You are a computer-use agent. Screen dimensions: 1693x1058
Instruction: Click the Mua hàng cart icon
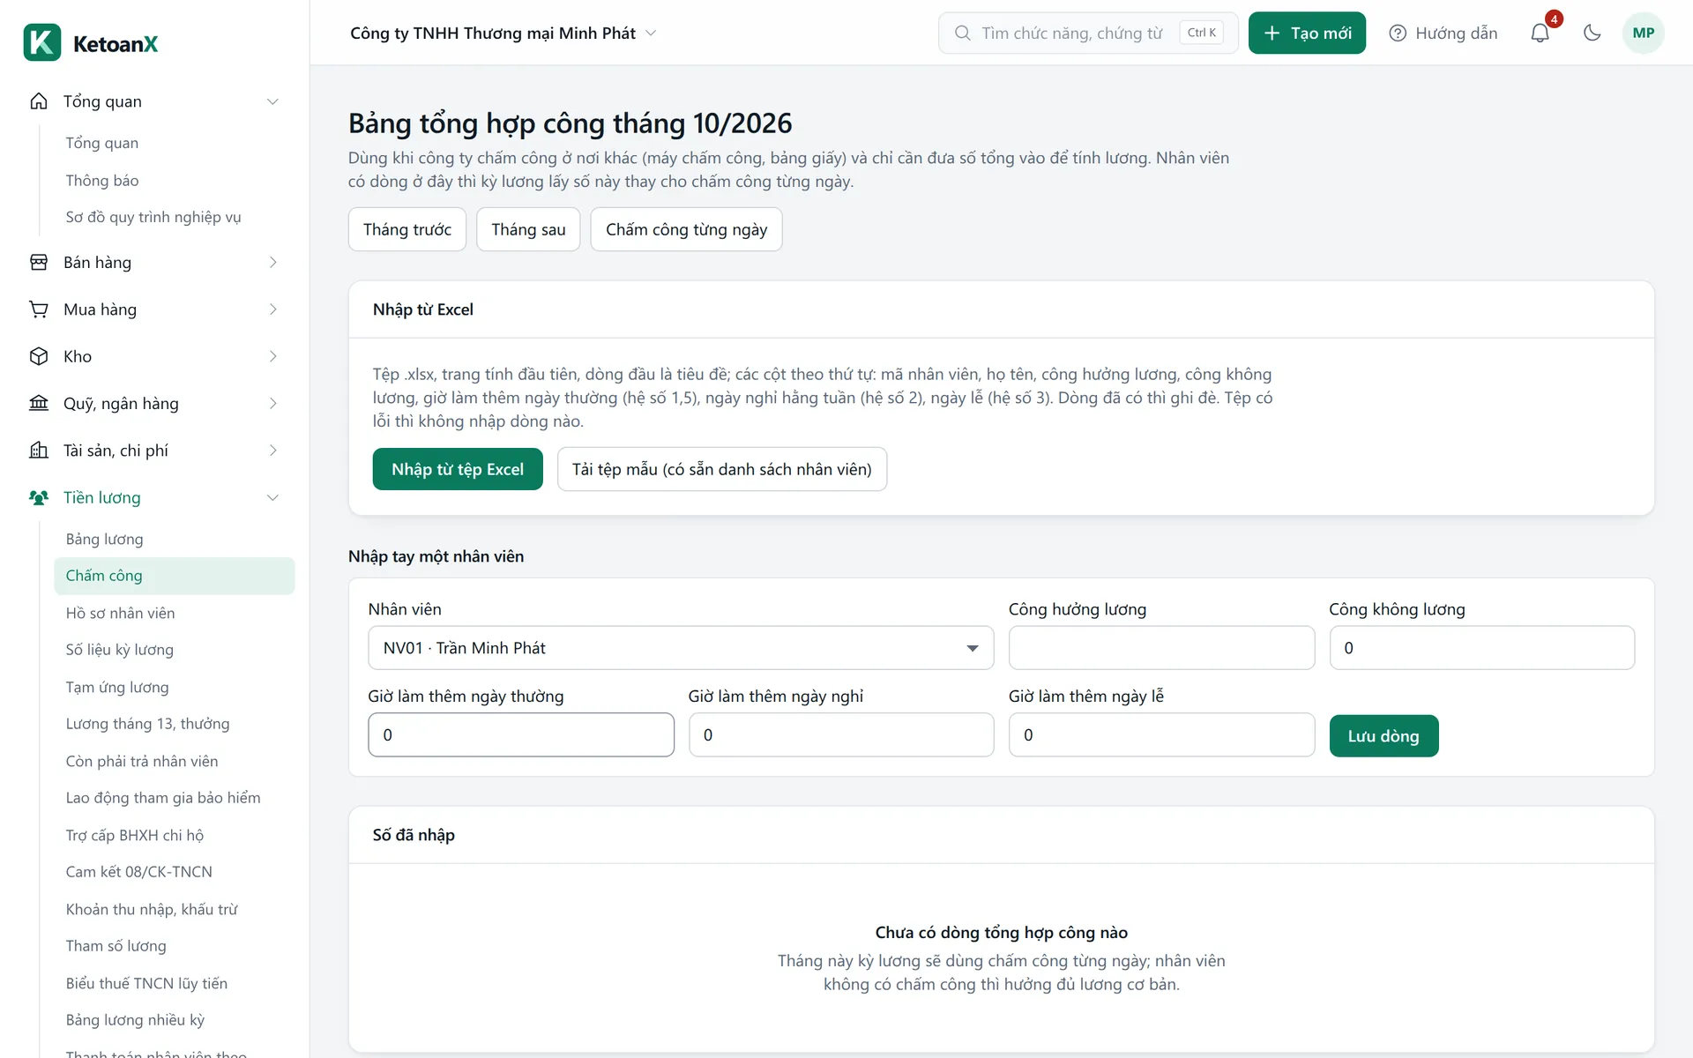[x=39, y=309]
